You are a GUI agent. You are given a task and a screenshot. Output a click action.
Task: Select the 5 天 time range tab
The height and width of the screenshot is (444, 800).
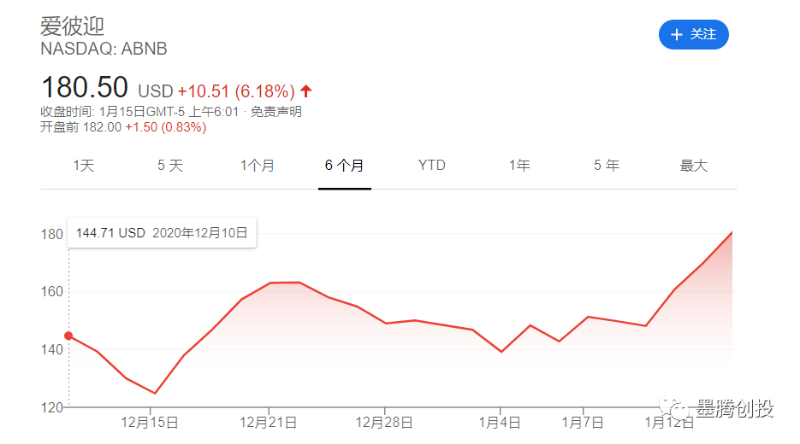[170, 166]
